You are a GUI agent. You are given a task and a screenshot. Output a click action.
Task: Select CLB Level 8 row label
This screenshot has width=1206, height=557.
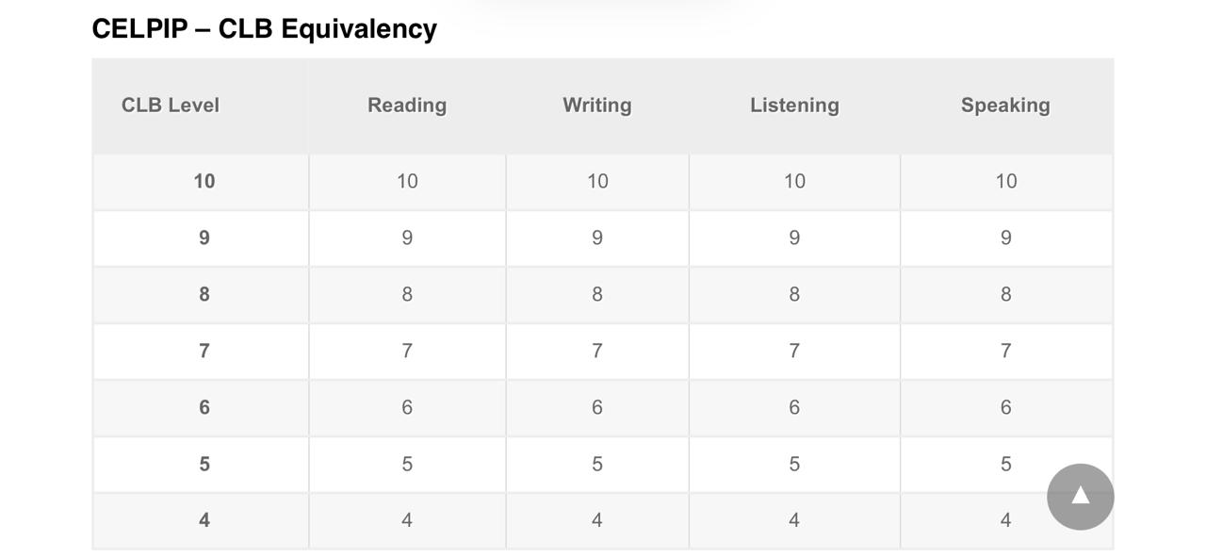tap(204, 293)
